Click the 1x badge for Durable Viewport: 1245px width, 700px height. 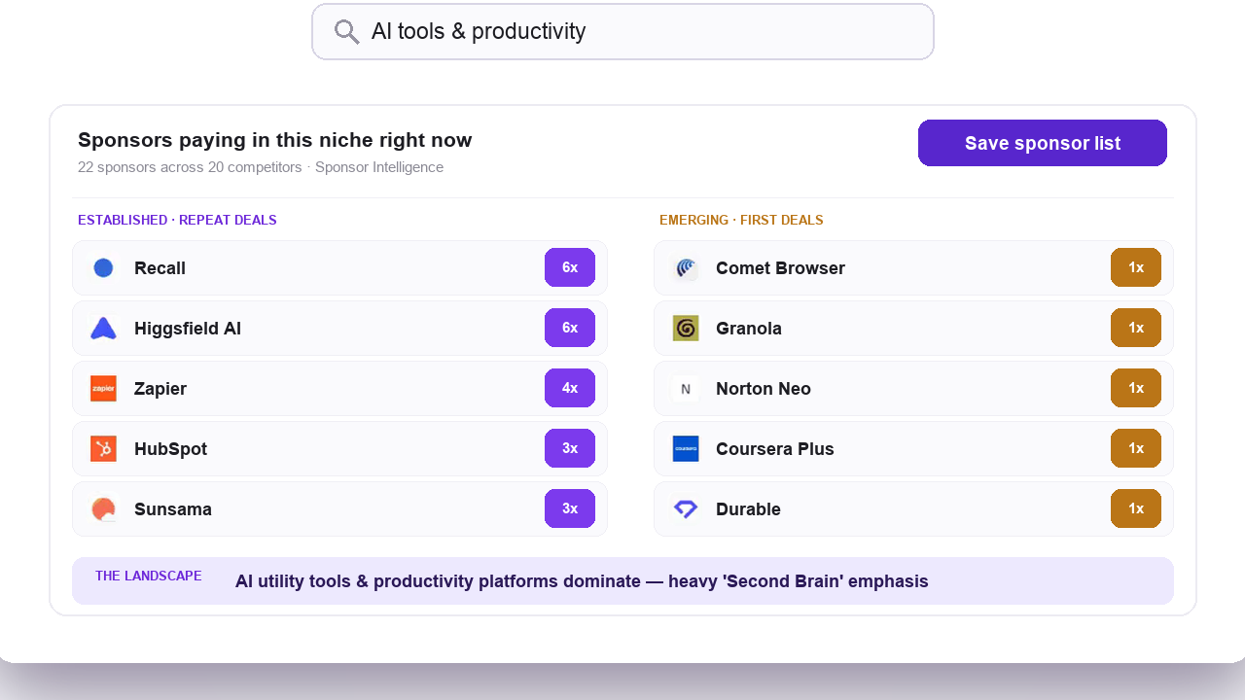1136,508
